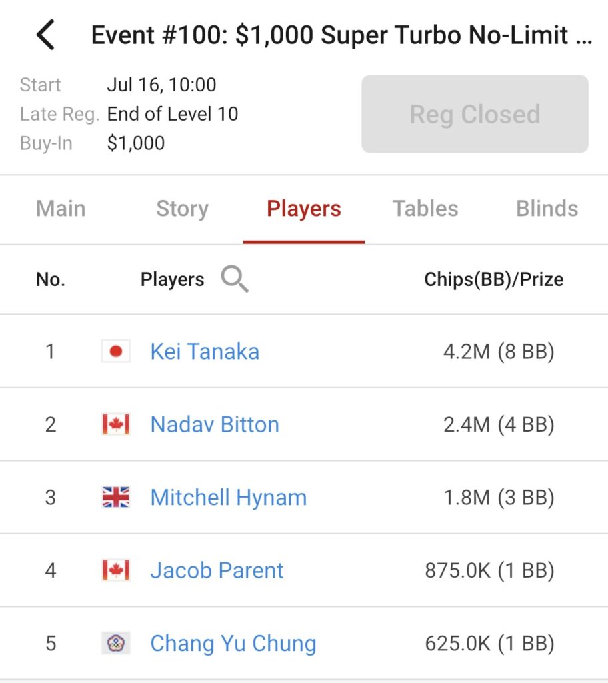Go back with the left arrow icon
The height and width of the screenshot is (683, 608).
click(46, 35)
